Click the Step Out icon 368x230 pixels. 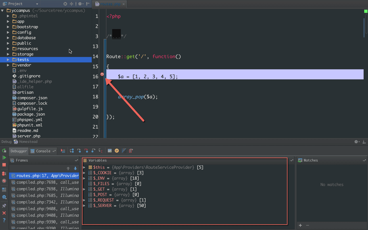pos(93,151)
